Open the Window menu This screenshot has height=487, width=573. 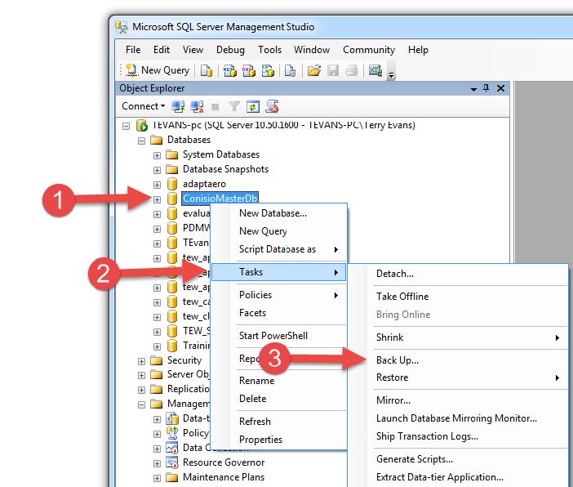pos(312,49)
